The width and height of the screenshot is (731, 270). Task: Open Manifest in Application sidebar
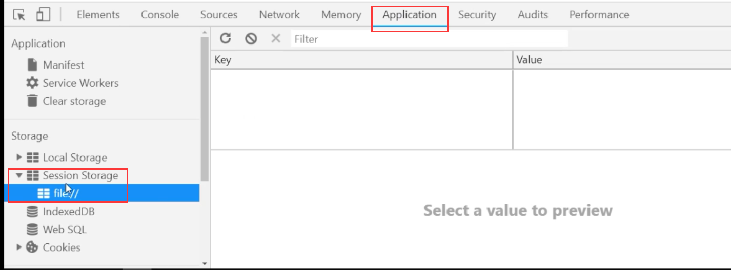[x=63, y=65]
